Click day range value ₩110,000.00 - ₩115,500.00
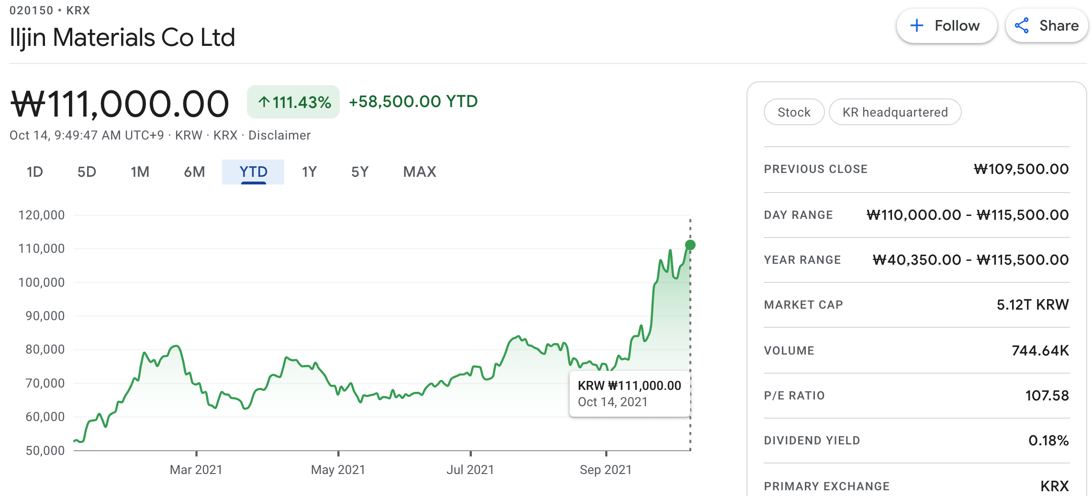The height and width of the screenshot is (496, 1092). (x=968, y=215)
